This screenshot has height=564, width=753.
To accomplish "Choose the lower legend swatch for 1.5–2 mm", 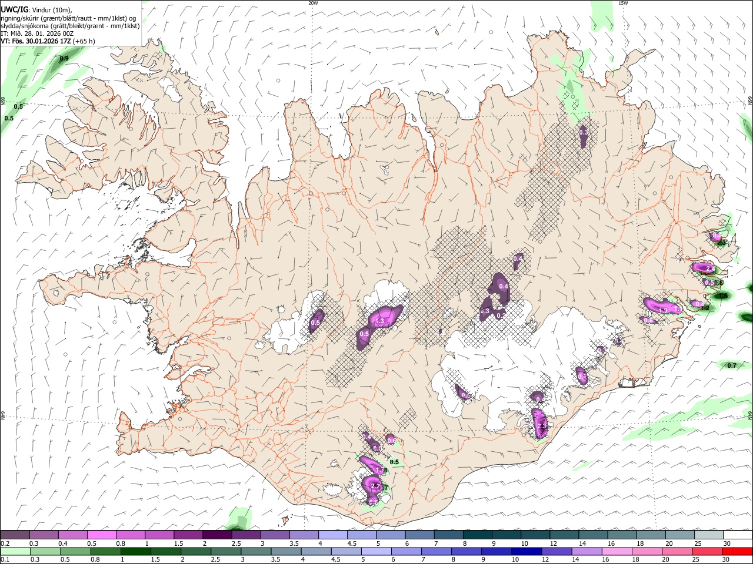I will click(165, 551).
